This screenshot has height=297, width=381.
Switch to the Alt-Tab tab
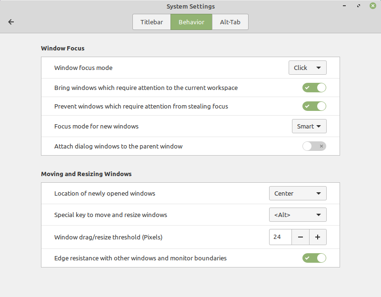(230, 22)
